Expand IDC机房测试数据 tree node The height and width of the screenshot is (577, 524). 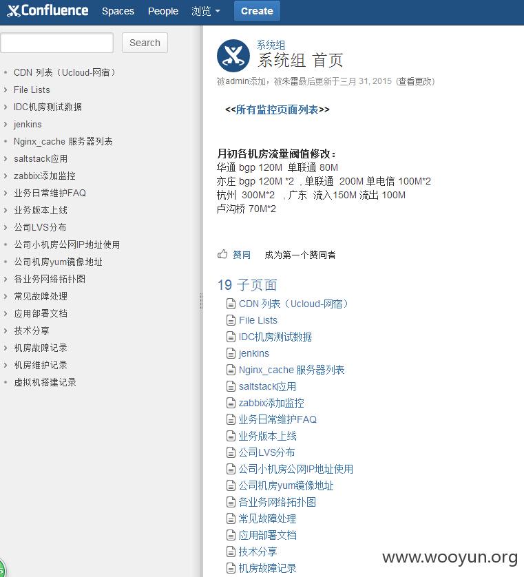(5, 107)
